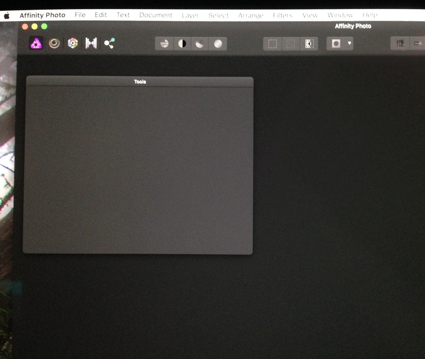Screen dimensions: 425x359
Task: Switch to the Liquify Persona
Action: point(54,43)
